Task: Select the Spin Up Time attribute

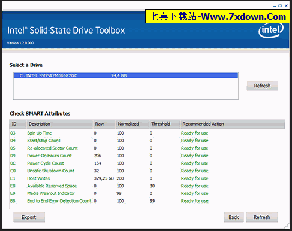Action: tap(40, 133)
